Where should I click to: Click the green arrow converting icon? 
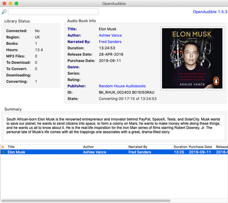[x=3, y=152]
